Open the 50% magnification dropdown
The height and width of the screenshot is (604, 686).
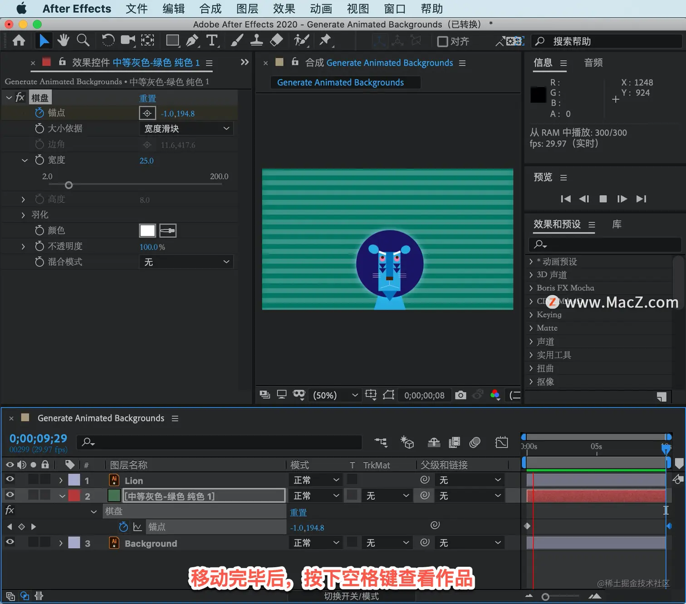pos(335,395)
